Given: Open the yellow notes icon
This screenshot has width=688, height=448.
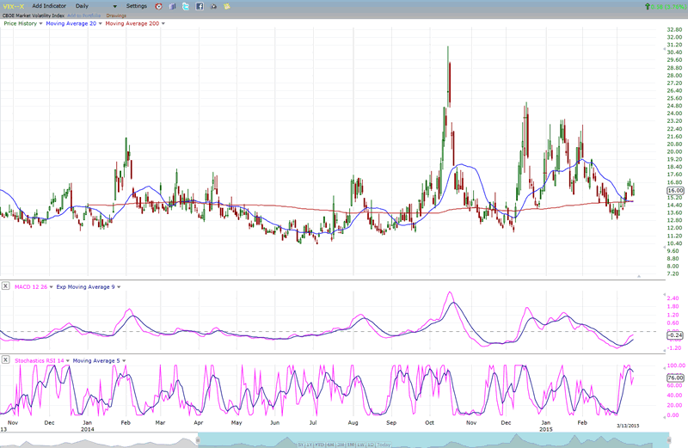Looking at the screenshot, I should pyautogui.click(x=227, y=6).
